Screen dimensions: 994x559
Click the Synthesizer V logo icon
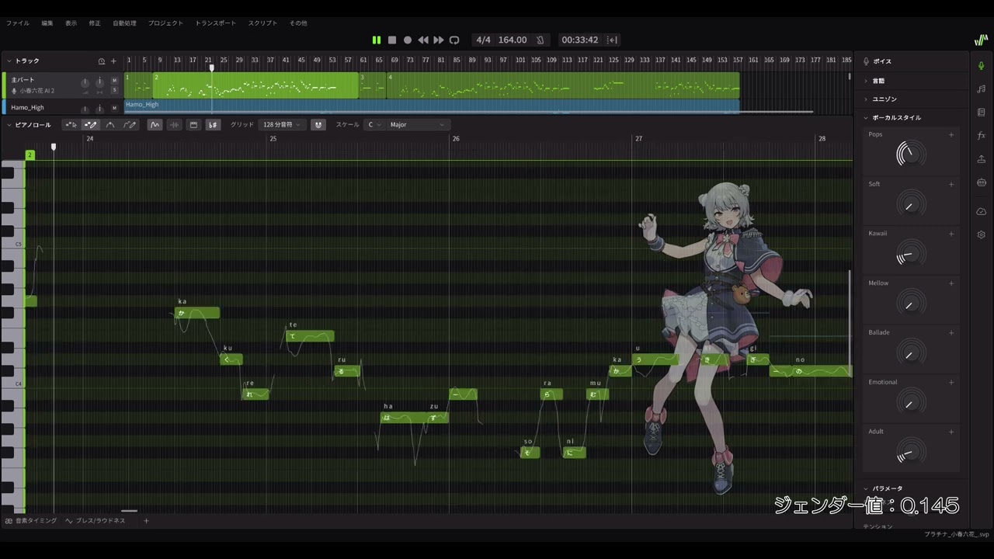982,40
